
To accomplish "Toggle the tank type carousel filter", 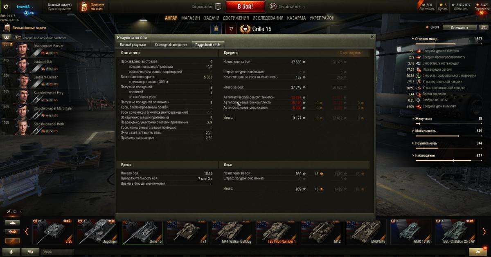I will tap(12, 223).
